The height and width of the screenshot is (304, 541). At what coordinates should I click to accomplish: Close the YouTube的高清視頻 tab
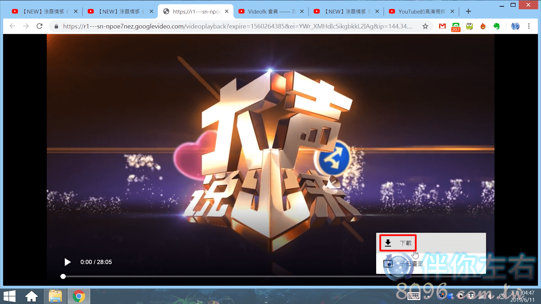click(452, 12)
